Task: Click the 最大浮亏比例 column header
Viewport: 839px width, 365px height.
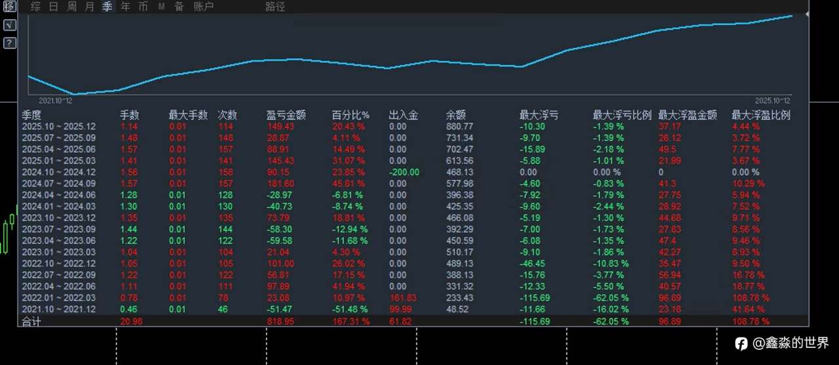Action: click(x=622, y=115)
